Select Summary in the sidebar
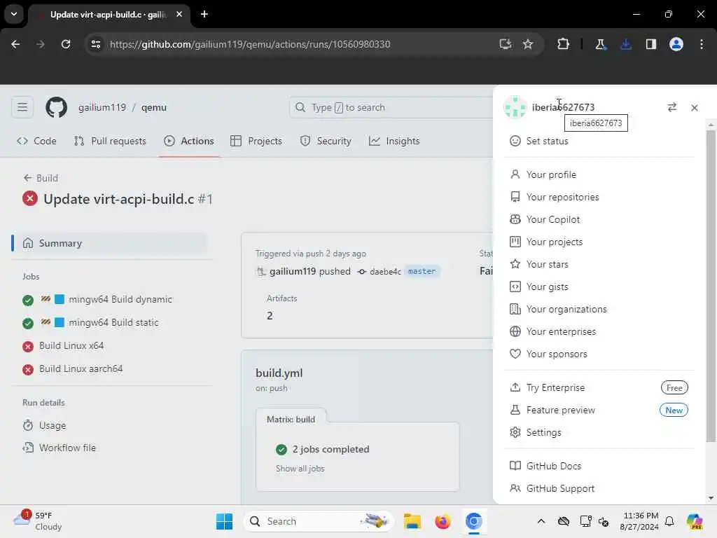 coord(110,243)
